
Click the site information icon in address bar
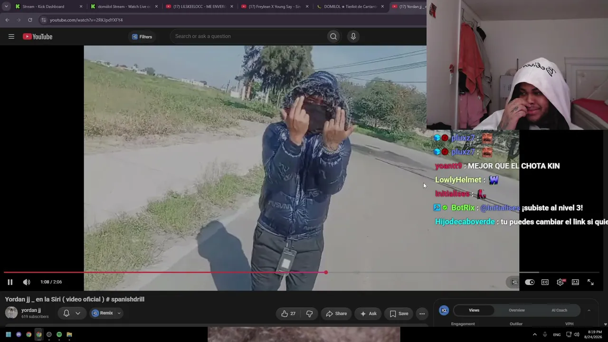click(44, 20)
